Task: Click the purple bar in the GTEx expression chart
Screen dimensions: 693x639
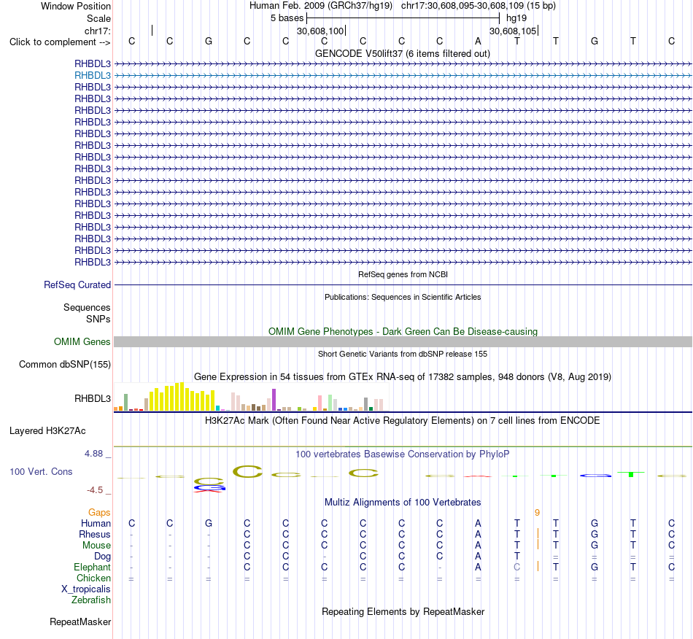Action: (274, 400)
